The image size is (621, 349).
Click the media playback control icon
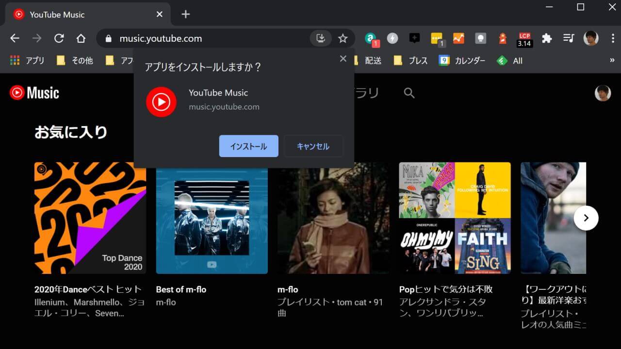(x=569, y=38)
